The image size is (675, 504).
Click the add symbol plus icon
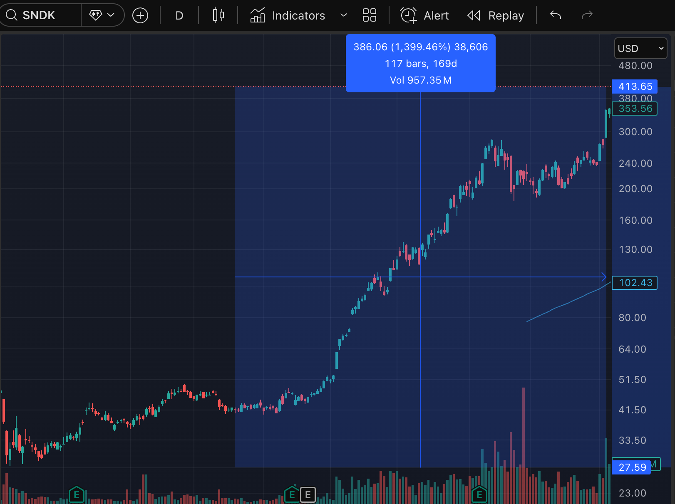[x=140, y=16]
